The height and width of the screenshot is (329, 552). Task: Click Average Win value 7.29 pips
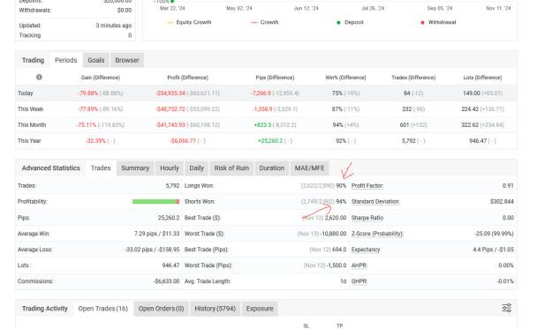(146, 234)
